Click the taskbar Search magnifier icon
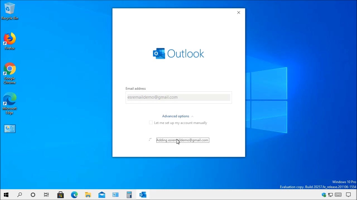Image resolution: width=357 pixels, height=200 pixels. tap(20, 195)
